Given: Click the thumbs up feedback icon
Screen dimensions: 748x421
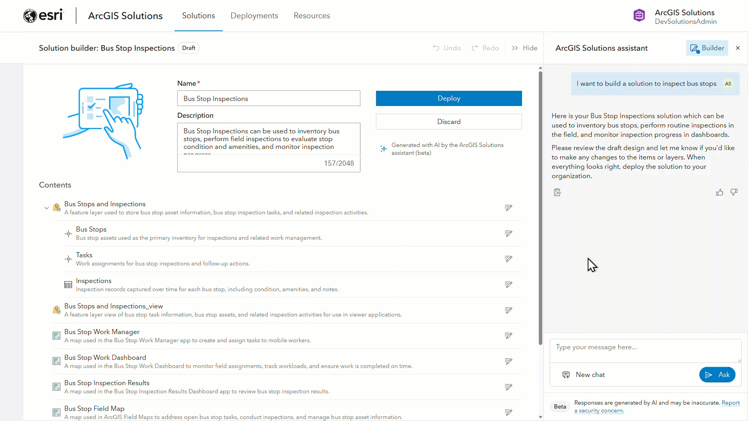Looking at the screenshot, I should 720,192.
